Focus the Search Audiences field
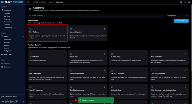Image resolution: width=192 pixels, height=104 pixels. pyautogui.click(x=96, y=16)
